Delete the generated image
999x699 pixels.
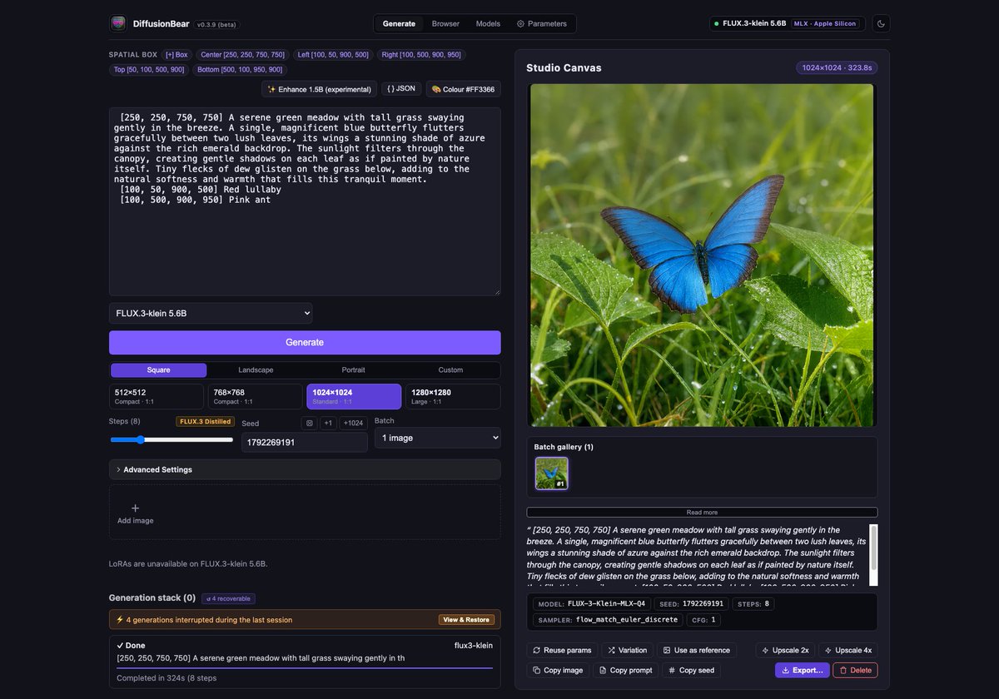855,670
